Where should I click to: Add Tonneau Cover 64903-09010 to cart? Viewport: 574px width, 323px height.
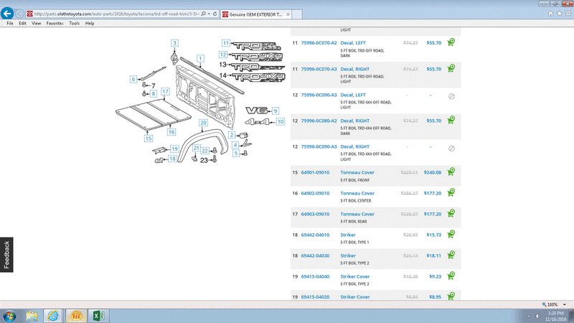(x=451, y=213)
